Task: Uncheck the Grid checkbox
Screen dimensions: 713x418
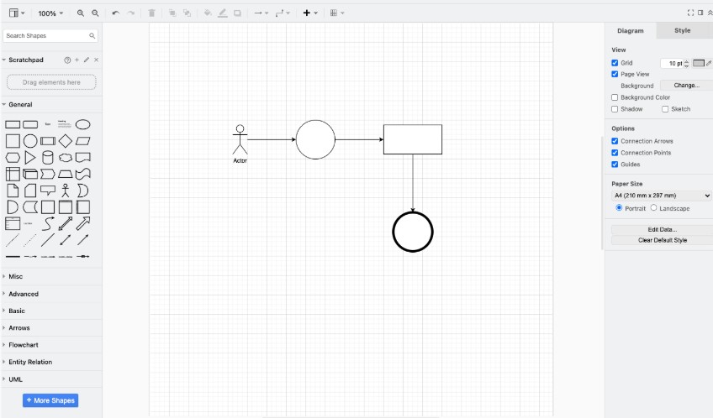Action: pos(615,63)
